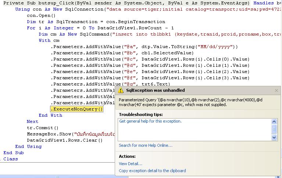Open 'Get general help for this exception' link

point(150,121)
